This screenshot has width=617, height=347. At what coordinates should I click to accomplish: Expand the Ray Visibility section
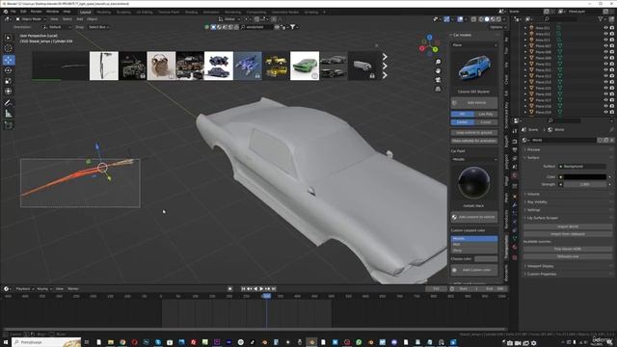click(x=537, y=202)
